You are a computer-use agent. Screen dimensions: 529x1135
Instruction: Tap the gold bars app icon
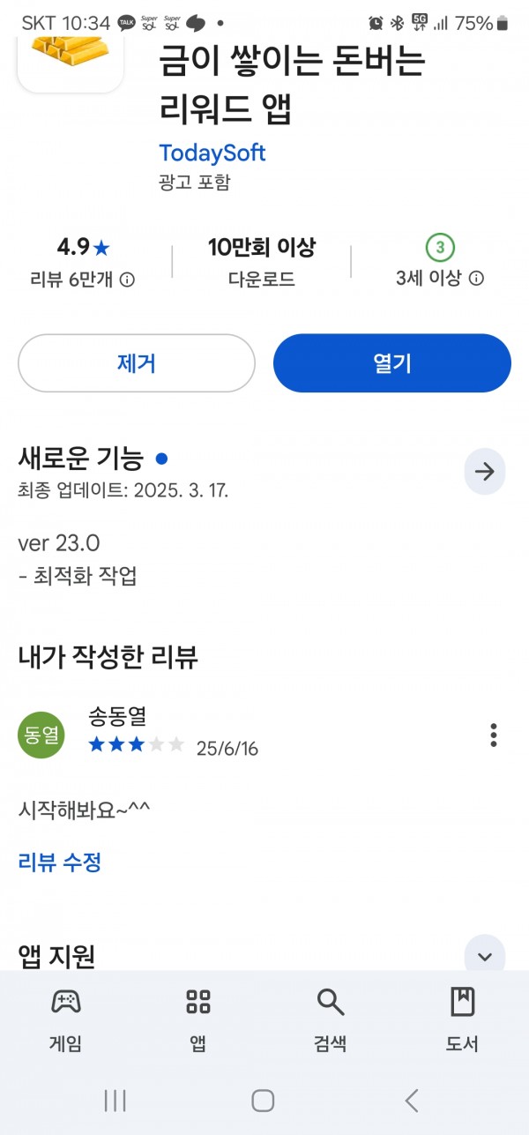(71, 49)
